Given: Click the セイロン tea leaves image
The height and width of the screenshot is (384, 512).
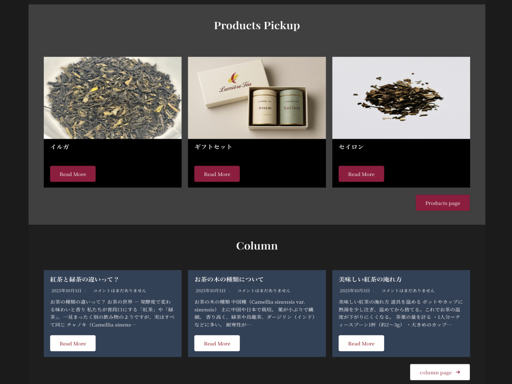Looking at the screenshot, I should (401, 98).
